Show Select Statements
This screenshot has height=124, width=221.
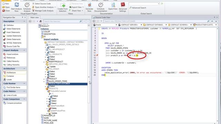(12, 29)
